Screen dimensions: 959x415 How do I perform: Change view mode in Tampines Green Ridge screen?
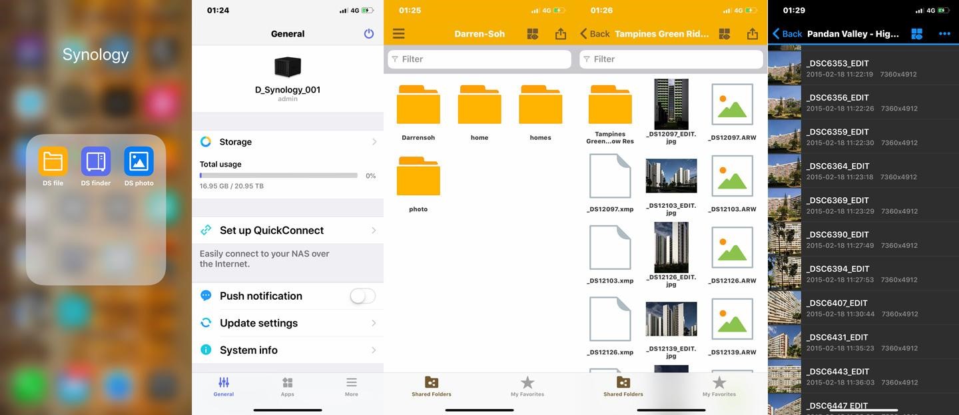point(725,33)
